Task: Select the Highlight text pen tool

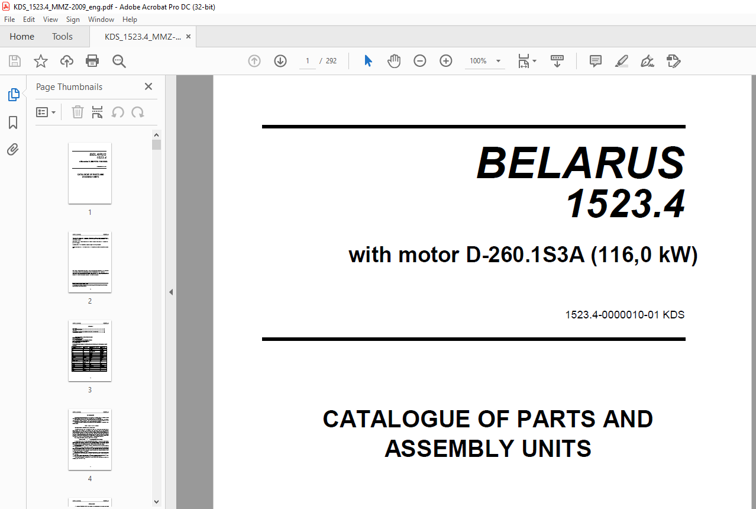Action: click(622, 61)
